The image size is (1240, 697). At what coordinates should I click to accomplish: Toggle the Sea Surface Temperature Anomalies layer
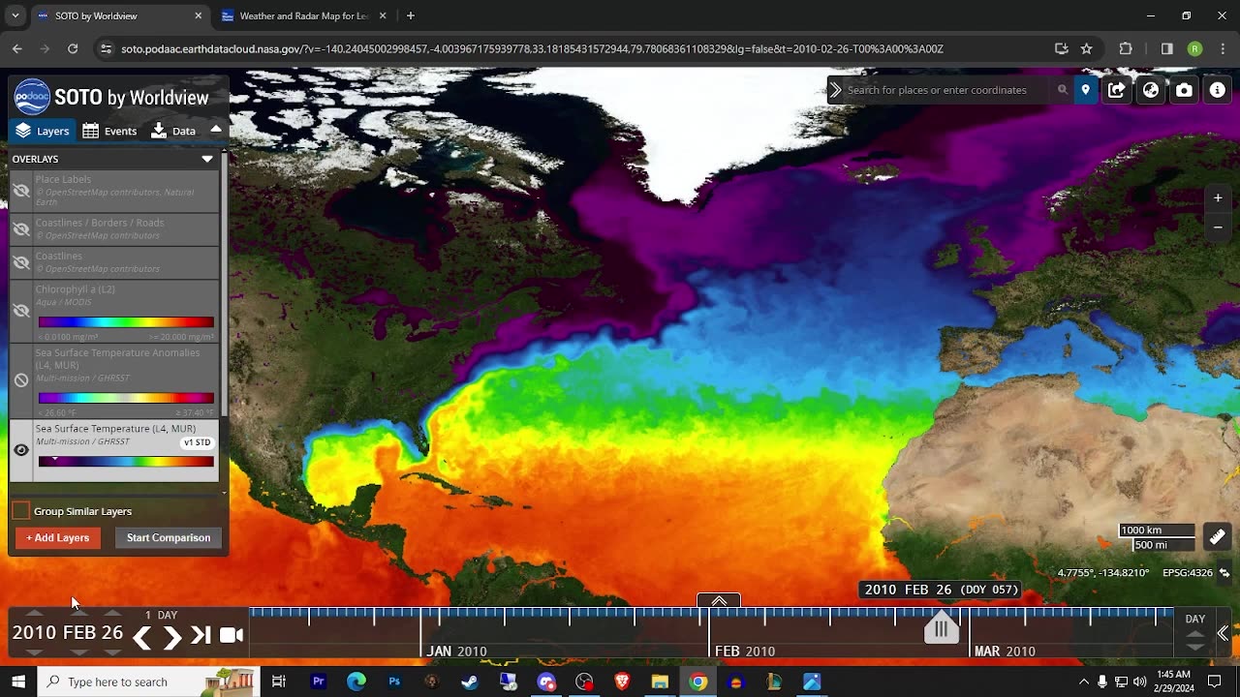point(21,380)
